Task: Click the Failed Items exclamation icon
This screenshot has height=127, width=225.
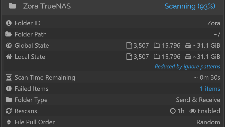Action: [9, 89]
